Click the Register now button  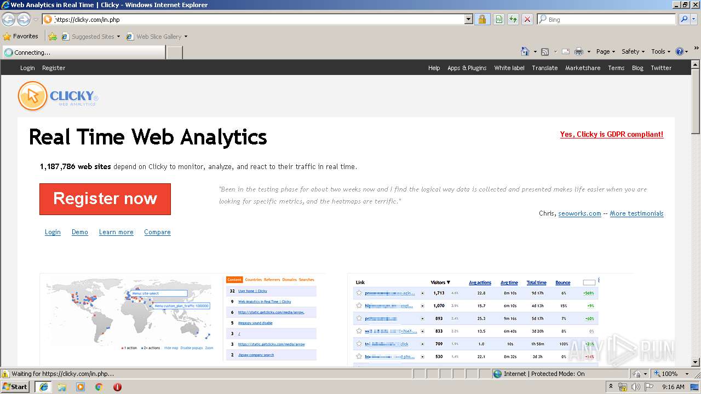click(x=105, y=199)
